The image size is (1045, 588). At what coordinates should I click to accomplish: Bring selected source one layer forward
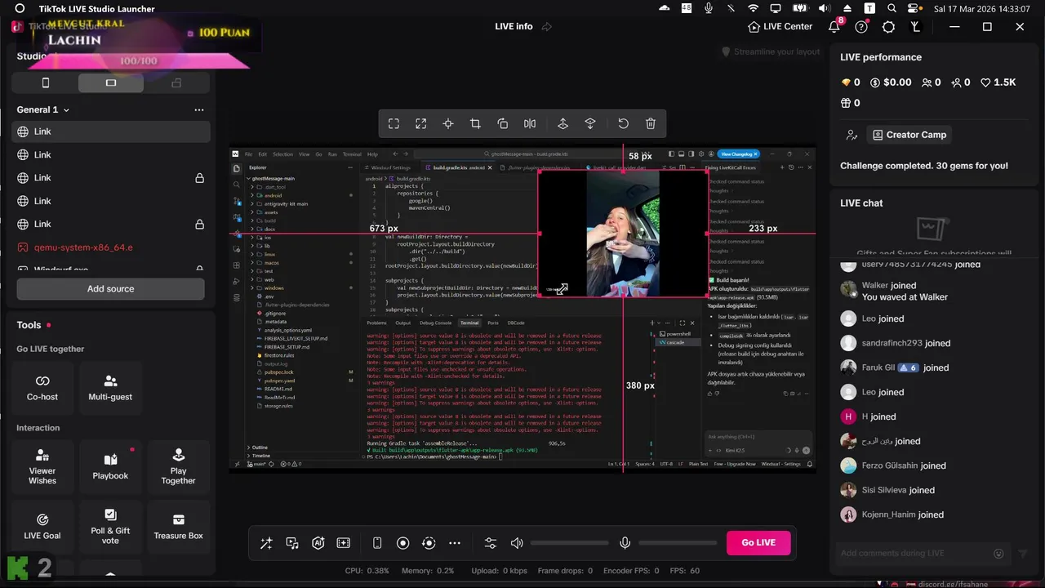coord(563,123)
